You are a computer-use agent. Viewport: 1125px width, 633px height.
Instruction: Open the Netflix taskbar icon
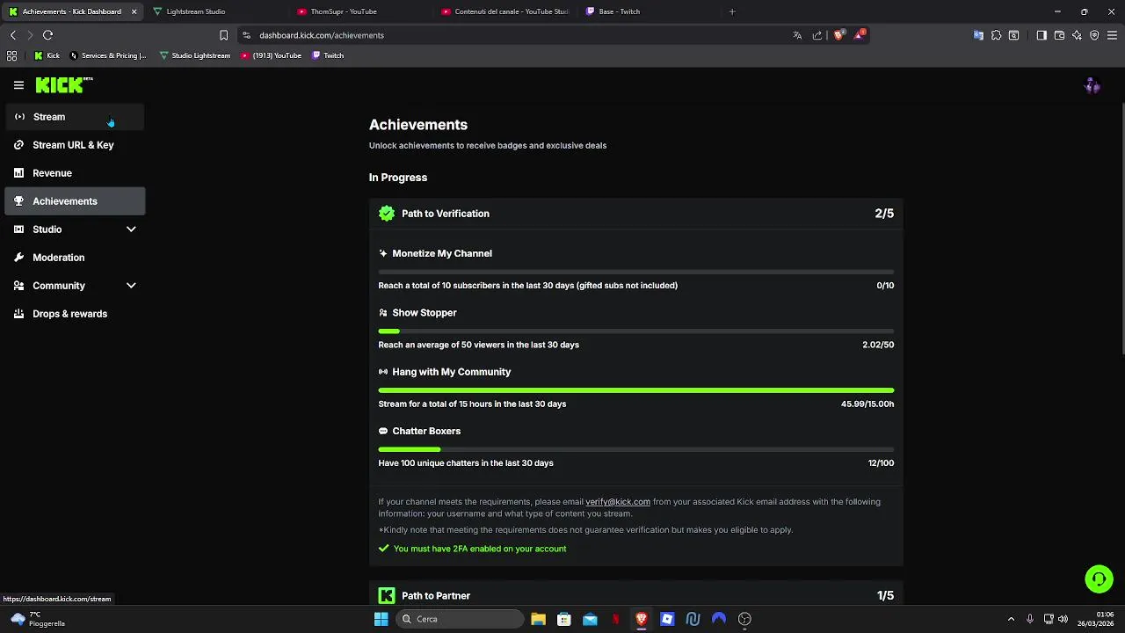point(615,619)
